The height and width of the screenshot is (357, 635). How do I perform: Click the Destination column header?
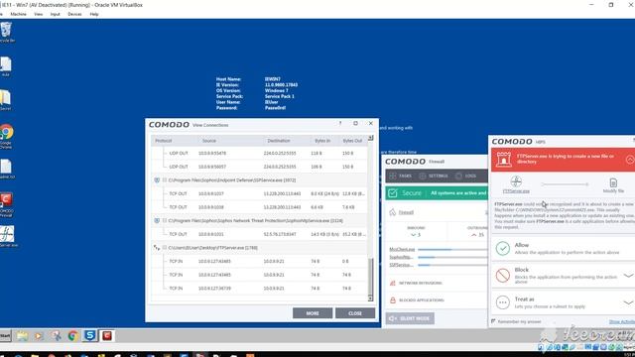[279, 141]
